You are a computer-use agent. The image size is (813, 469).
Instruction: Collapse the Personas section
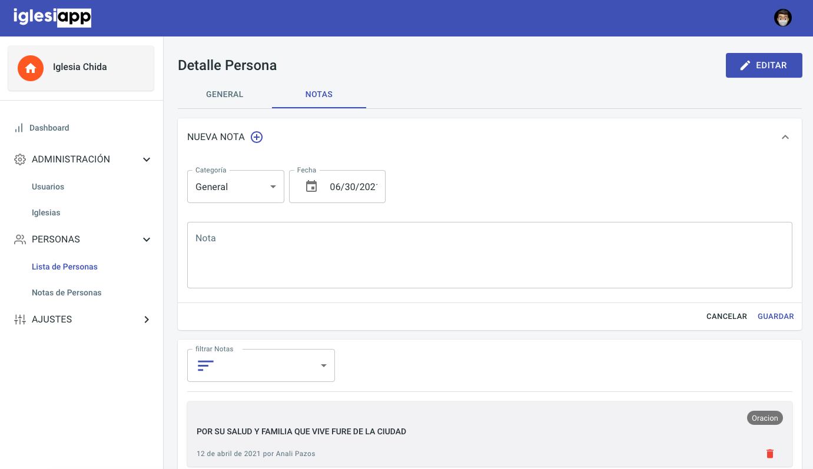click(147, 240)
